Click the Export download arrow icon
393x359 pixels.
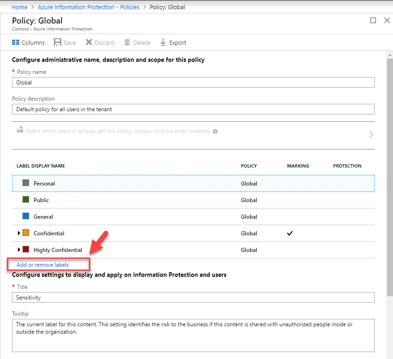[163, 42]
